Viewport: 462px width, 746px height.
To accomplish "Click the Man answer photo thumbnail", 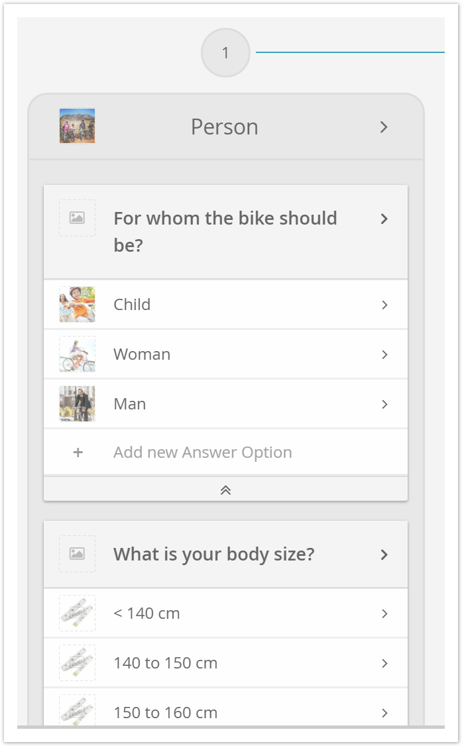I will pos(77,404).
